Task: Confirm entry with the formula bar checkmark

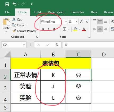Action: [x=48, y=45]
